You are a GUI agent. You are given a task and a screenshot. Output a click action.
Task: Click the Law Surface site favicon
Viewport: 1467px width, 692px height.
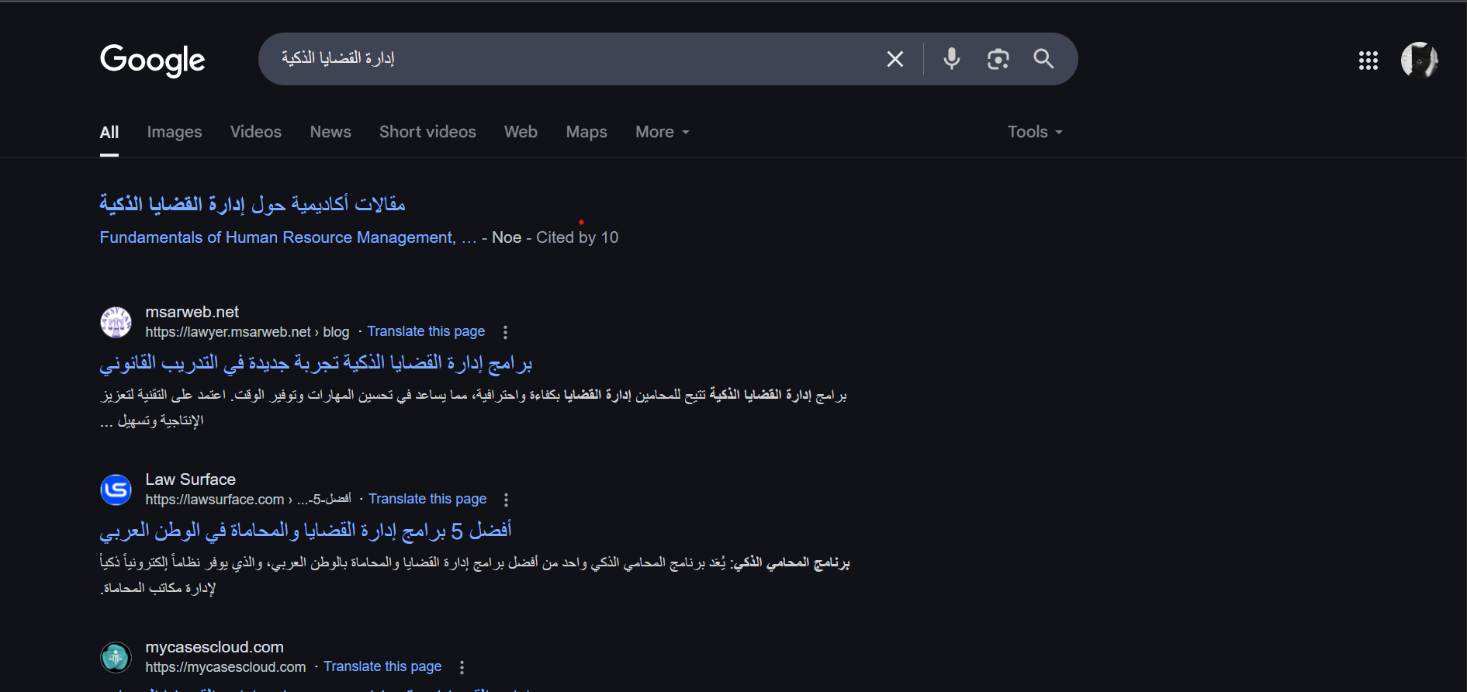(x=116, y=490)
